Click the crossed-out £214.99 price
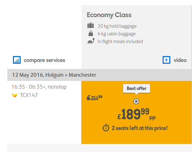This screenshot has height=152, width=192. [x=94, y=98]
